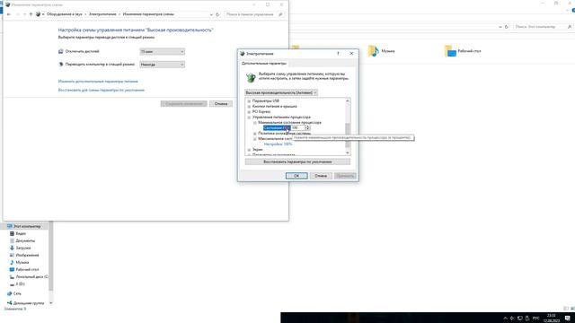Open the power plan selection dropdown in dialog
Screen dimensions: 575x323
click(281, 92)
